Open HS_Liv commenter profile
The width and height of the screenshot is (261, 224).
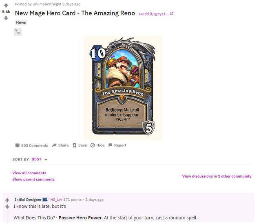(56, 200)
